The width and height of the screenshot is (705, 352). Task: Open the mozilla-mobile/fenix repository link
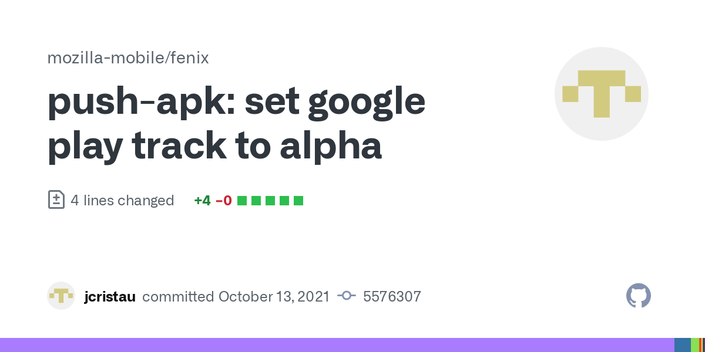128,58
